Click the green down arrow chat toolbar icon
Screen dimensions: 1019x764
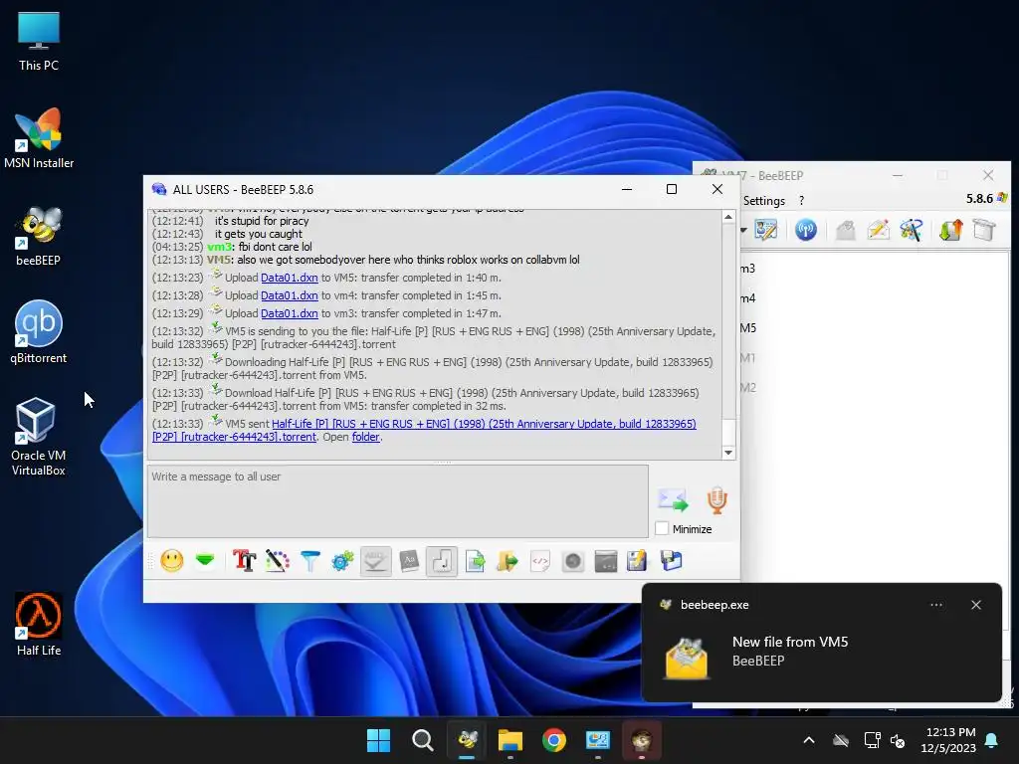tap(205, 560)
